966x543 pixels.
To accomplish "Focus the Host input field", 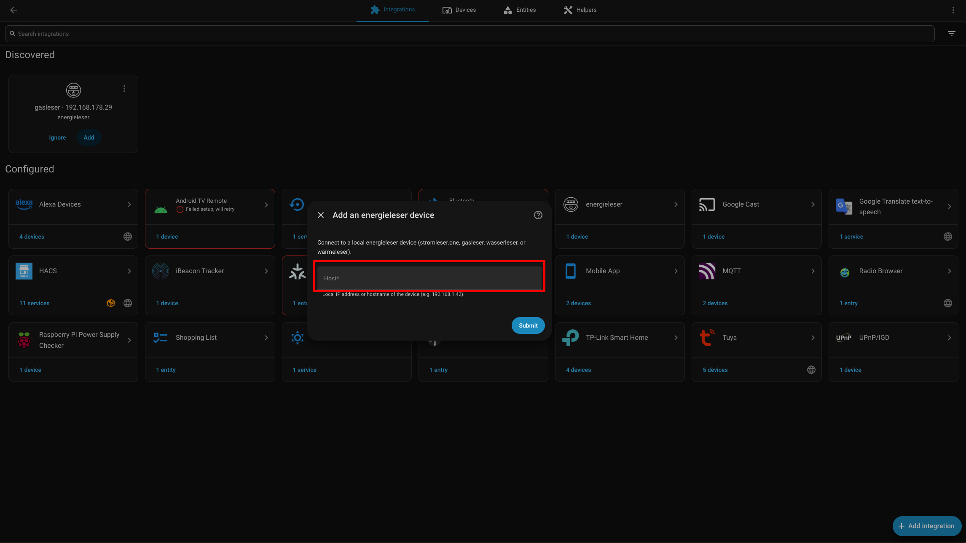I will pyautogui.click(x=429, y=278).
